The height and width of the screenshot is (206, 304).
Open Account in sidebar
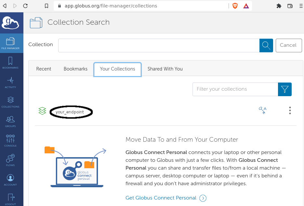pyautogui.click(x=10, y=180)
